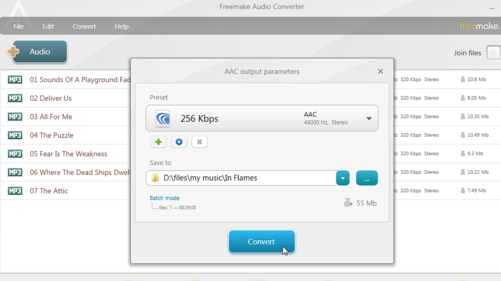The image size is (501, 281).
Task: Click the 8.05 Mb file size
Action: [476, 98]
